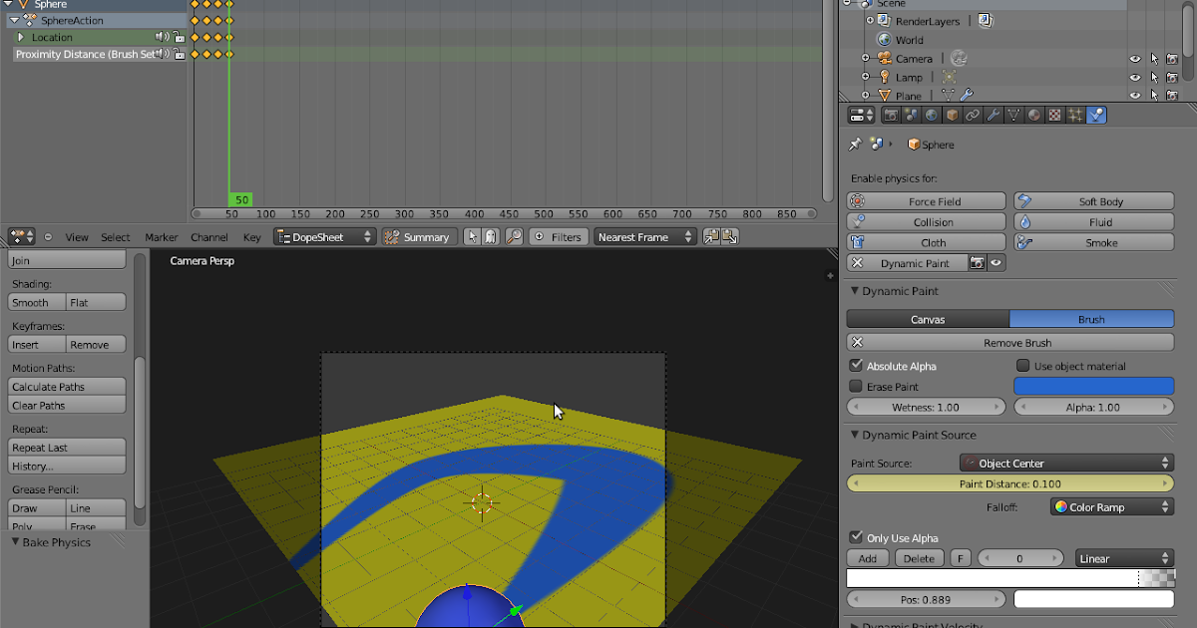Image resolution: width=1197 pixels, height=628 pixels.
Task: Disable the Absolute Alpha checkbox
Action: click(x=856, y=365)
